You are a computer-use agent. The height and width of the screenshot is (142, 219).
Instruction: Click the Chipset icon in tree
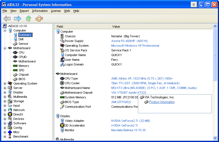pyautogui.click(x=15, y=75)
